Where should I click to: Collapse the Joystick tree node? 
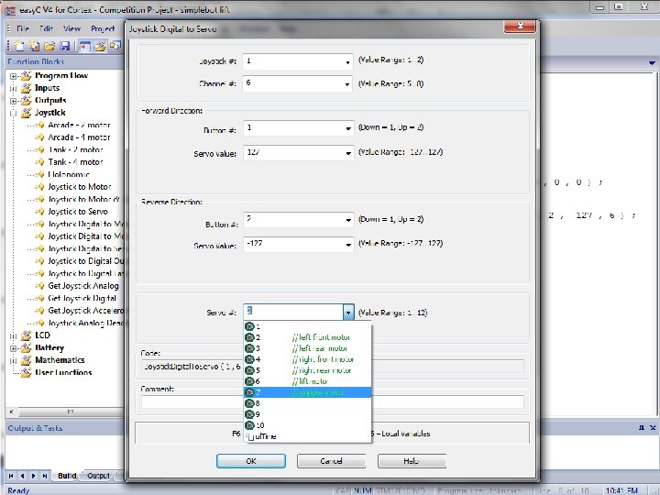click(13, 114)
